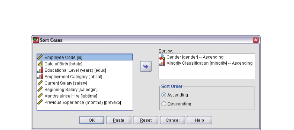Click the Sort Cases title bar app icon
Screen dimensions: 294x130
pos(36,40)
